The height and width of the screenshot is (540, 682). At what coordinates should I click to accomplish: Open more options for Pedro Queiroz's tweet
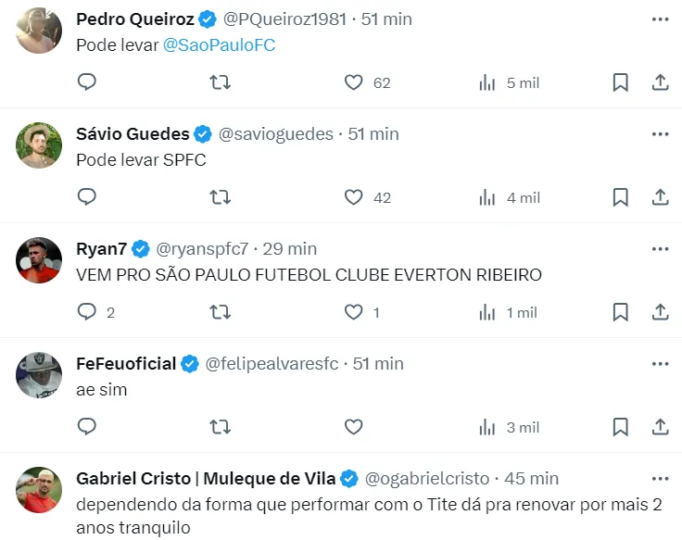tap(660, 19)
